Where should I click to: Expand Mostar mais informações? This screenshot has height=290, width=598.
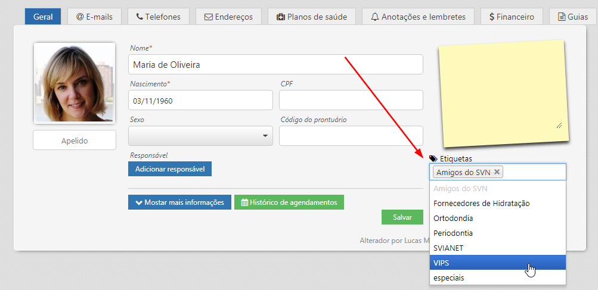tap(179, 202)
